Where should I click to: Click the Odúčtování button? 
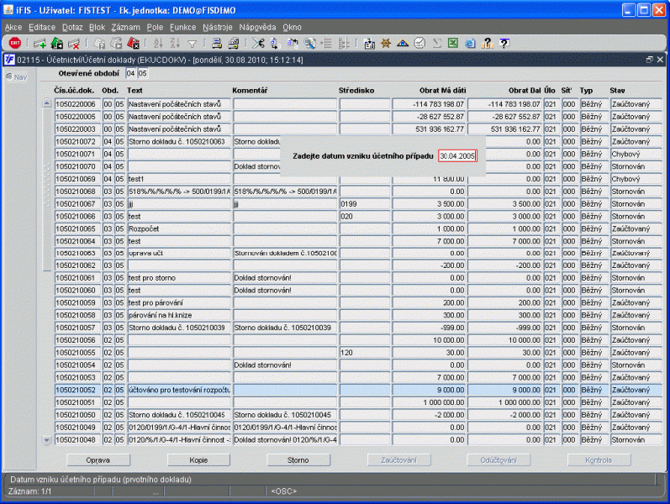499,460
